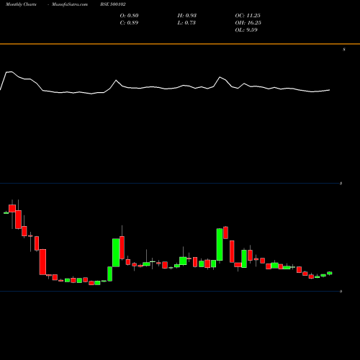The height and width of the screenshot is (360, 360).
Task: Click the MunafaSutra.com label
Action: (70, 4)
